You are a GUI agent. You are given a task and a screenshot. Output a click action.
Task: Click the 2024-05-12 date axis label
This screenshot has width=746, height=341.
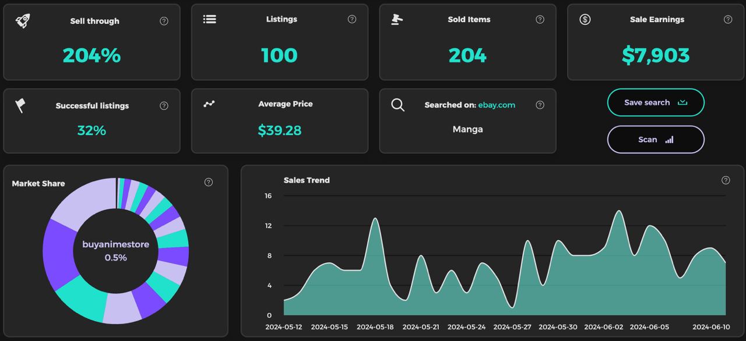click(284, 327)
